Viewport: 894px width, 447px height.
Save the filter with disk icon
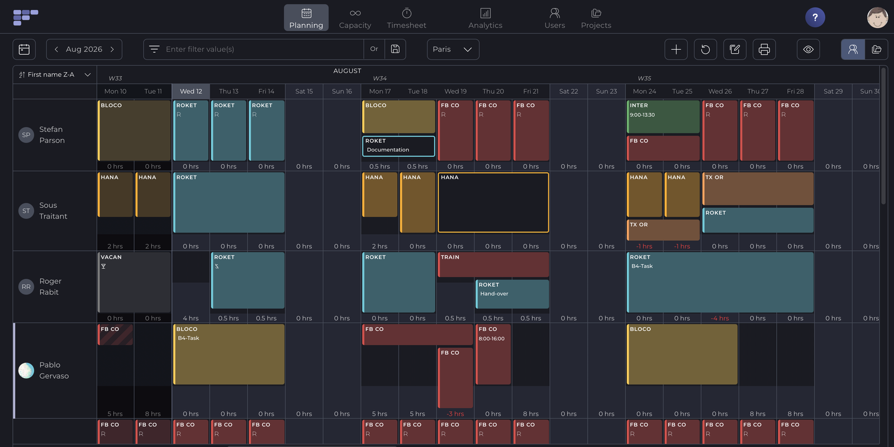click(x=395, y=49)
